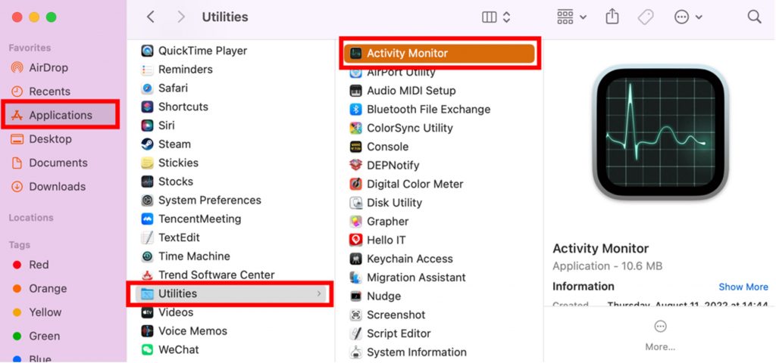Select the Keychain Access app
The width and height of the screenshot is (776, 363).
[409, 259]
